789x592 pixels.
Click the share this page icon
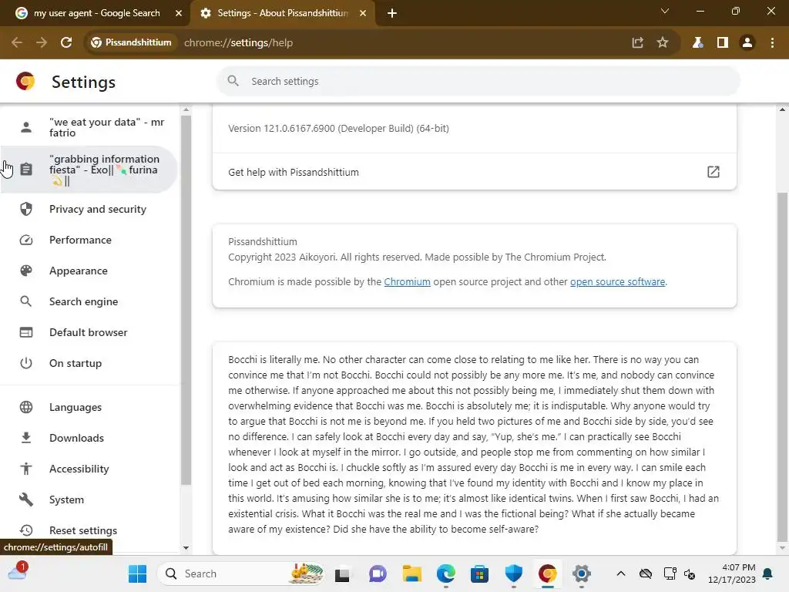pos(637,43)
